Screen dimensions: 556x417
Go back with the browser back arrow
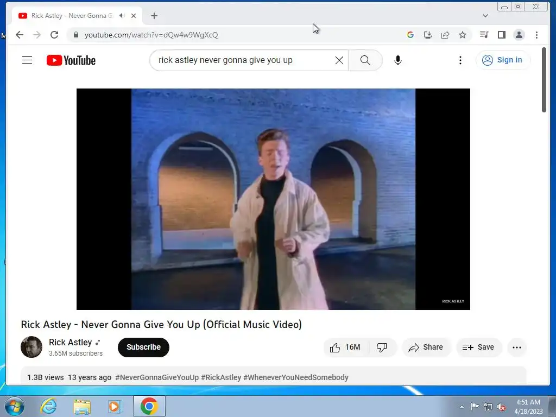click(20, 35)
